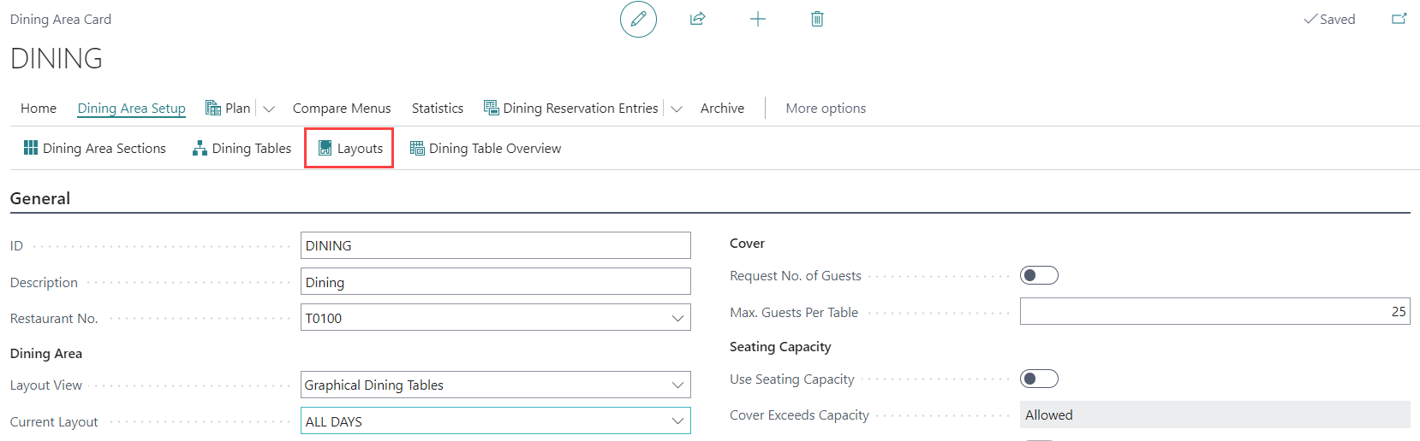The image size is (1420, 441).
Task: Enable Request No. of Guests toggle
Action: click(1039, 275)
